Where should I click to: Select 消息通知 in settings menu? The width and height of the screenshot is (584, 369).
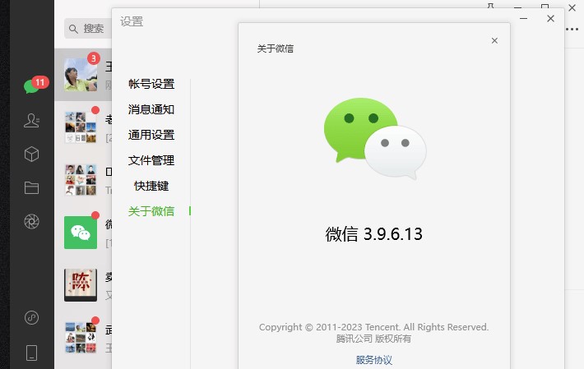151,109
